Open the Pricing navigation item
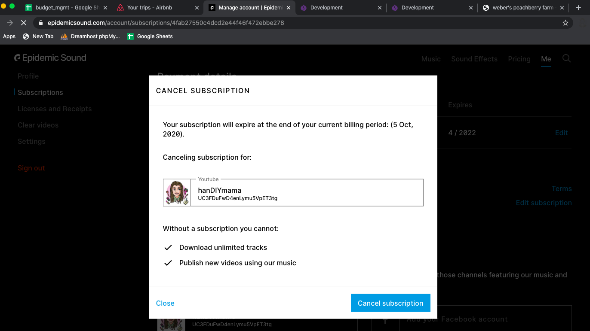Screen dimensions: 590x331 pos(519,59)
